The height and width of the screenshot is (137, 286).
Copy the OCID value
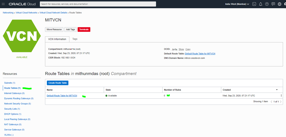pos(188,49)
